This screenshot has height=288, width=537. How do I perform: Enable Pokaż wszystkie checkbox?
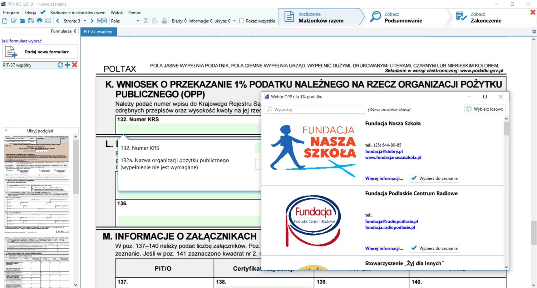242,21
